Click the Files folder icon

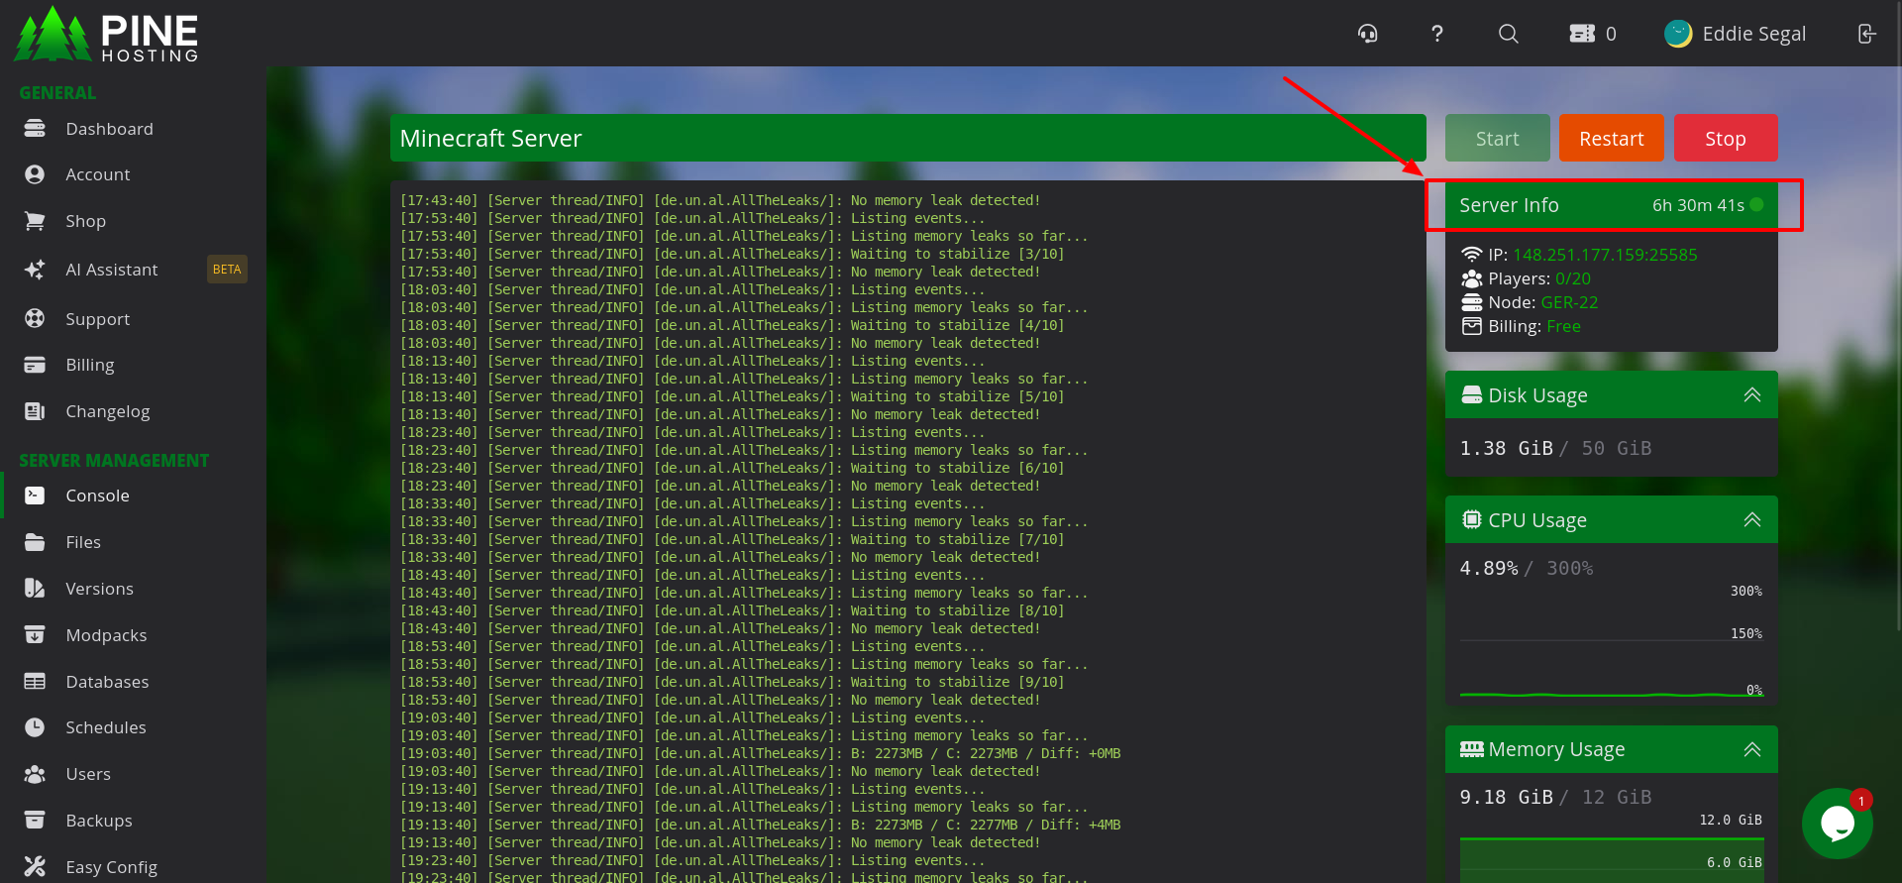[x=35, y=542]
